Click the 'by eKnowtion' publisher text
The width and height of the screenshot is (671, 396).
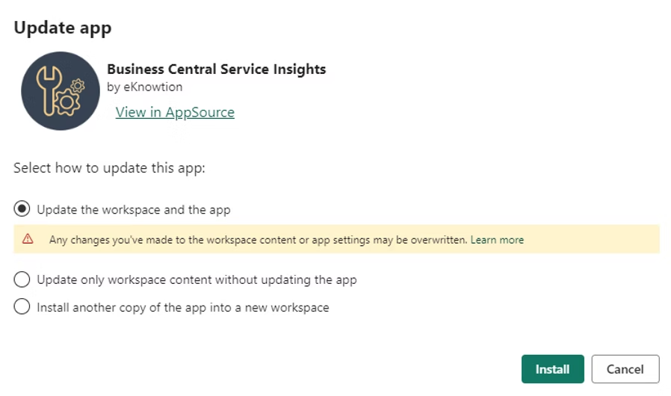[x=144, y=87]
